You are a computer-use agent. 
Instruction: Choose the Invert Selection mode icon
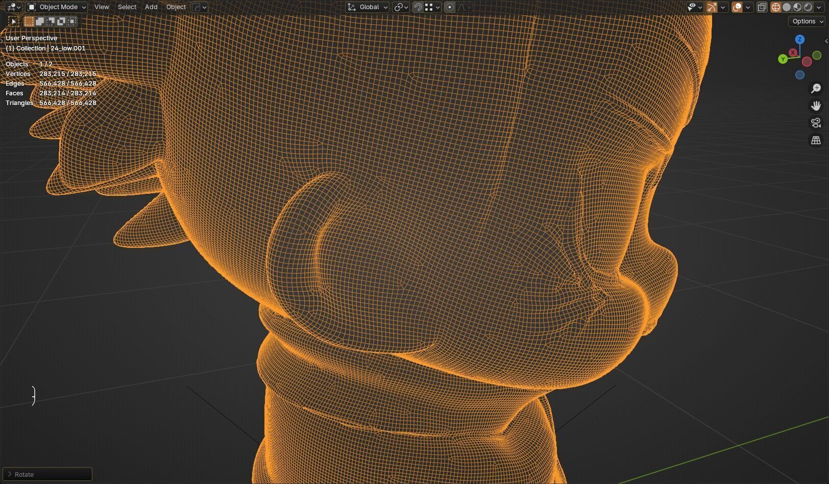click(x=61, y=21)
